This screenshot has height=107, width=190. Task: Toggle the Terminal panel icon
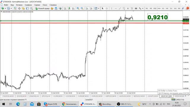point(27,8)
